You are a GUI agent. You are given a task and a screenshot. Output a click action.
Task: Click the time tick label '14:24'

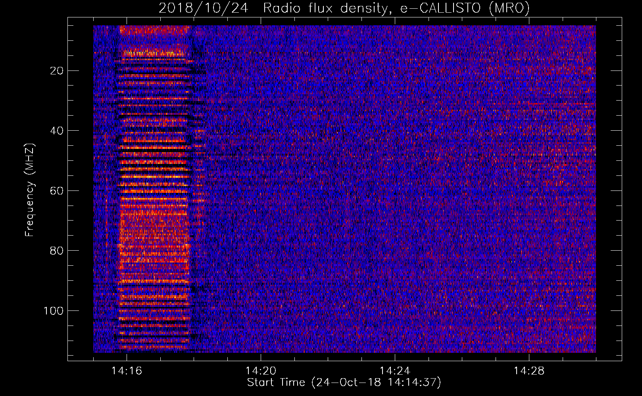395,371
